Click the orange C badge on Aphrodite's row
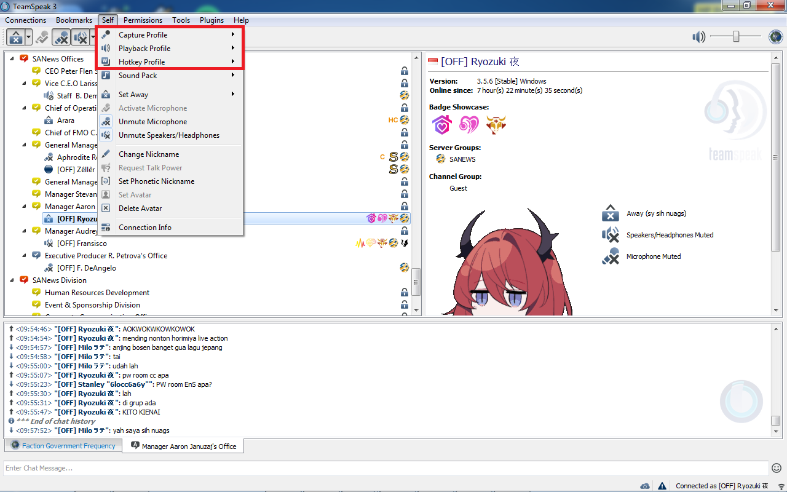This screenshot has width=787, height=492. (x=383, y=157)
